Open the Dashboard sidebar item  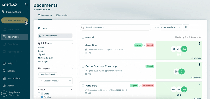pyautogui.click(x=14, y=29)
